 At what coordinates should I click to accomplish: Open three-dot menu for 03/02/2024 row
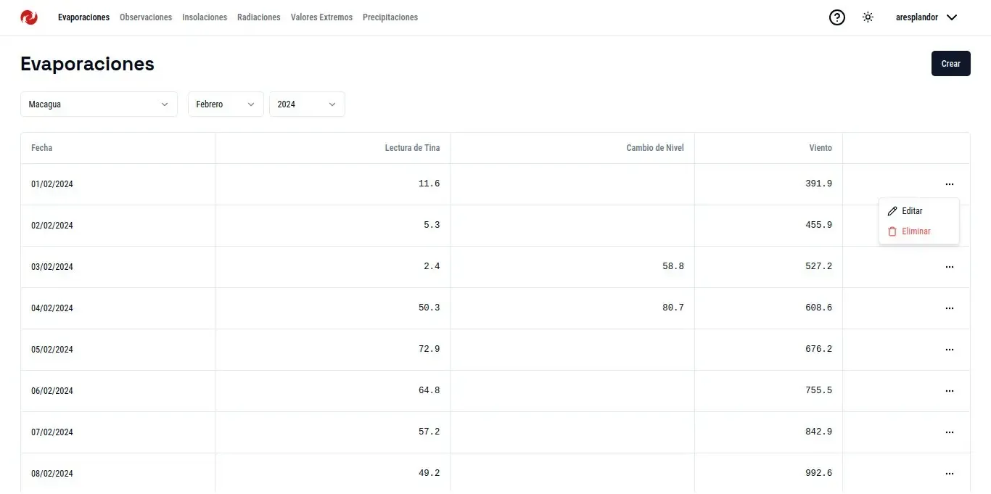pos(949,267)
